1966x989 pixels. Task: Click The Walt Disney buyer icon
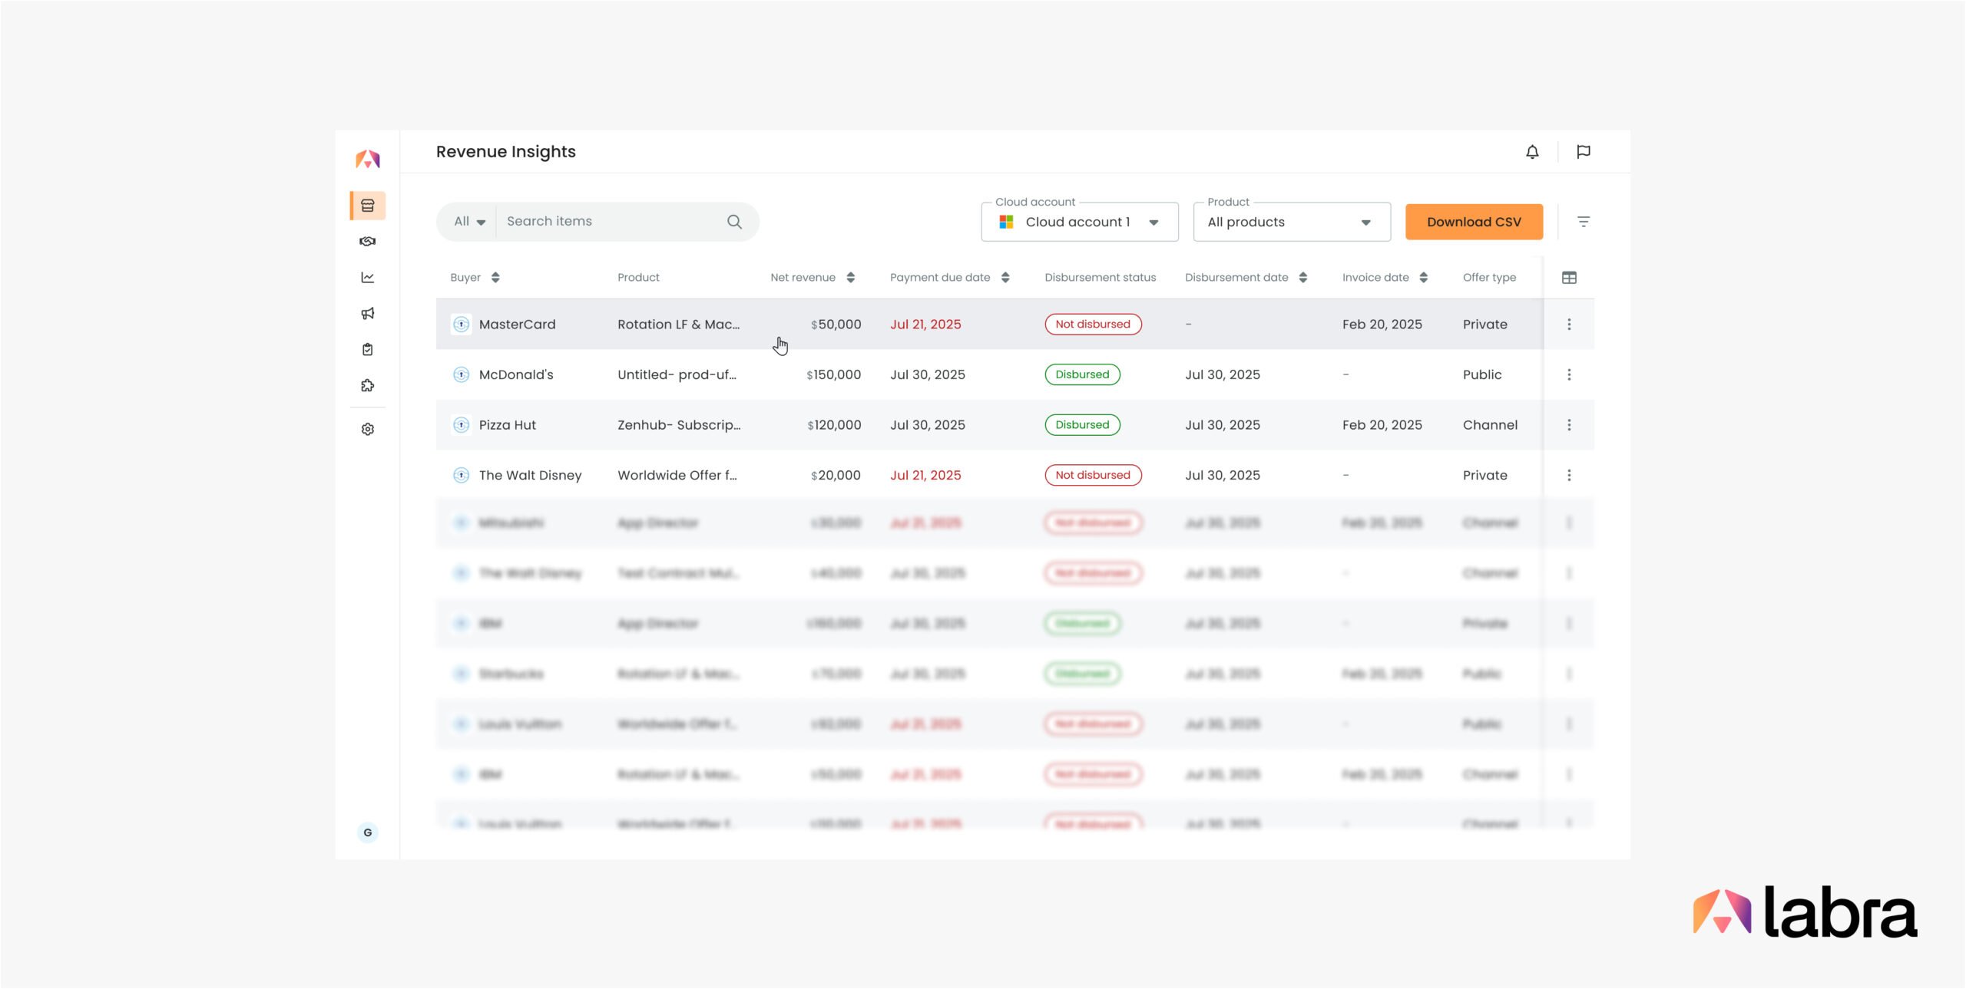pyautogui.click(x=461, y=475)
